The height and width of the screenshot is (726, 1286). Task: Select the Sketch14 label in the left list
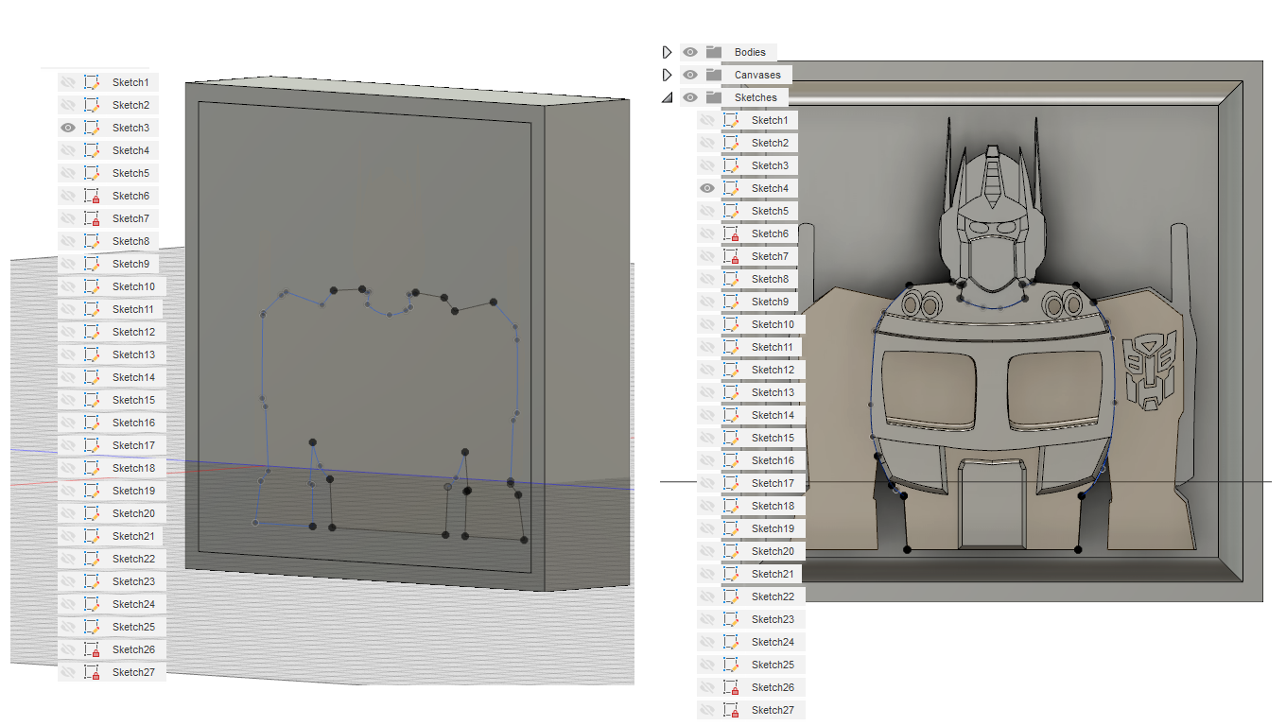[x=133, y=377]
